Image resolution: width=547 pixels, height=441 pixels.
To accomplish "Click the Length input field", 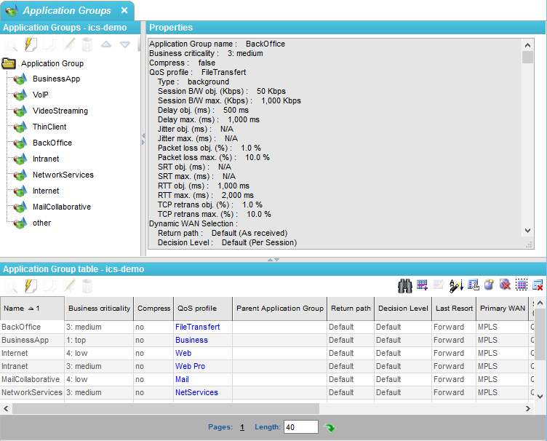I will coord(300,428).
